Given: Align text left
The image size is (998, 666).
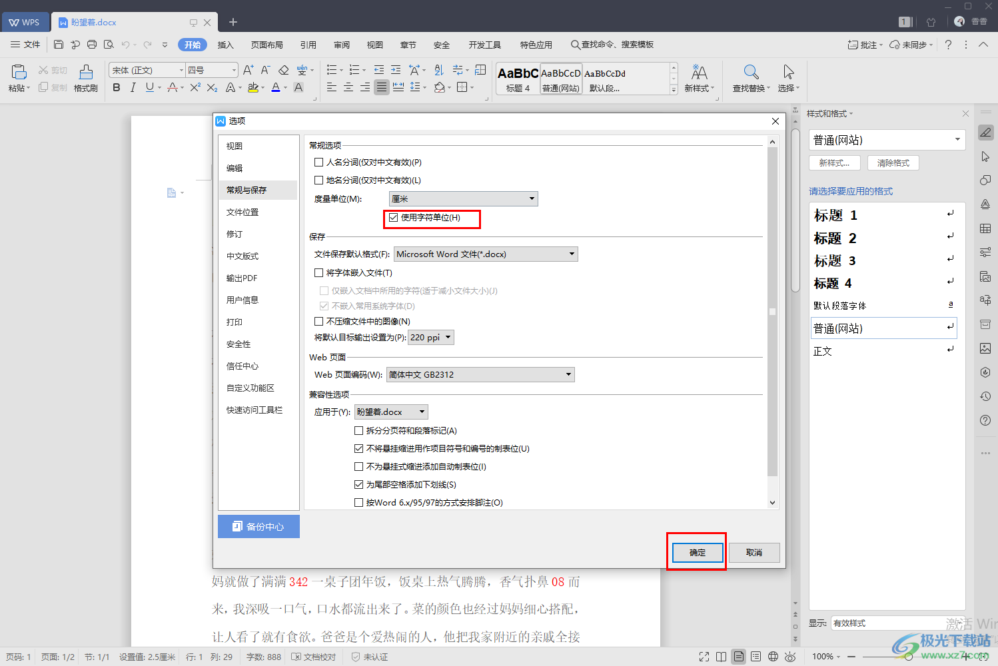Looking at the screenshot, I should 332,87.
